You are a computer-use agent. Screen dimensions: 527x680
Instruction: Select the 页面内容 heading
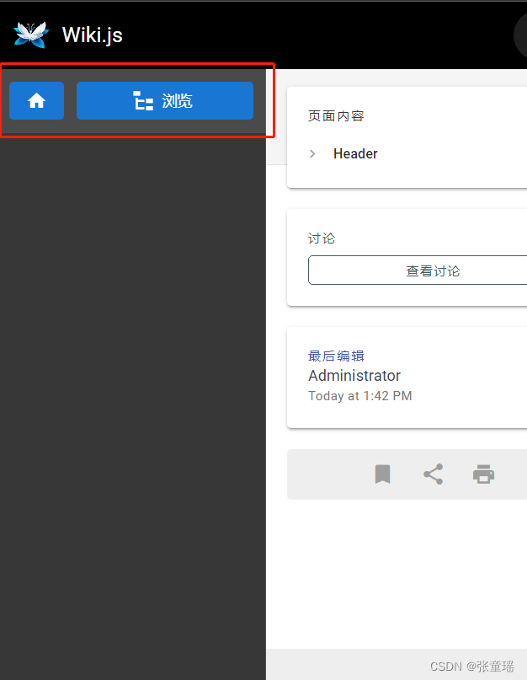pyautogui.click(x=336, y=115)
